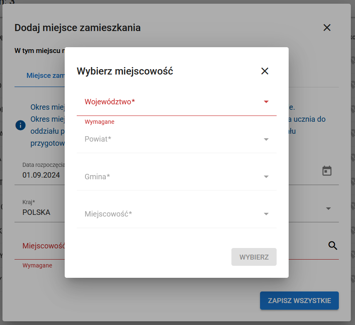Click the Kraj dropdown arrow icon

click(328, 209)
